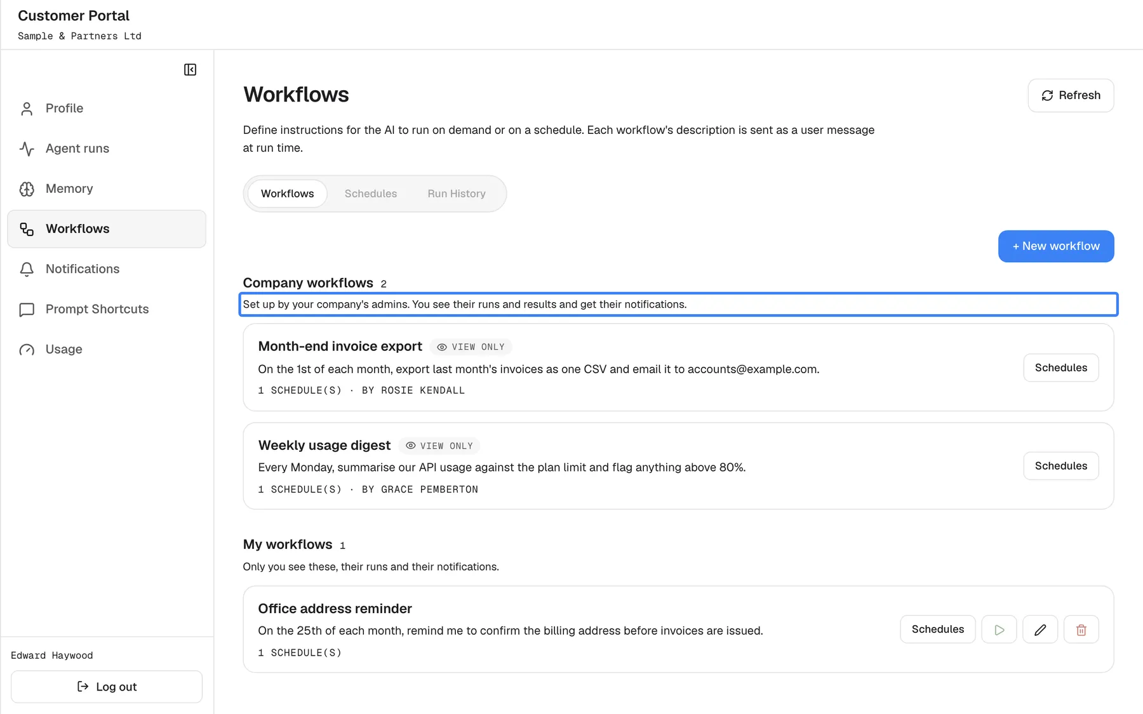Log out of the portal

click(107, 687)
